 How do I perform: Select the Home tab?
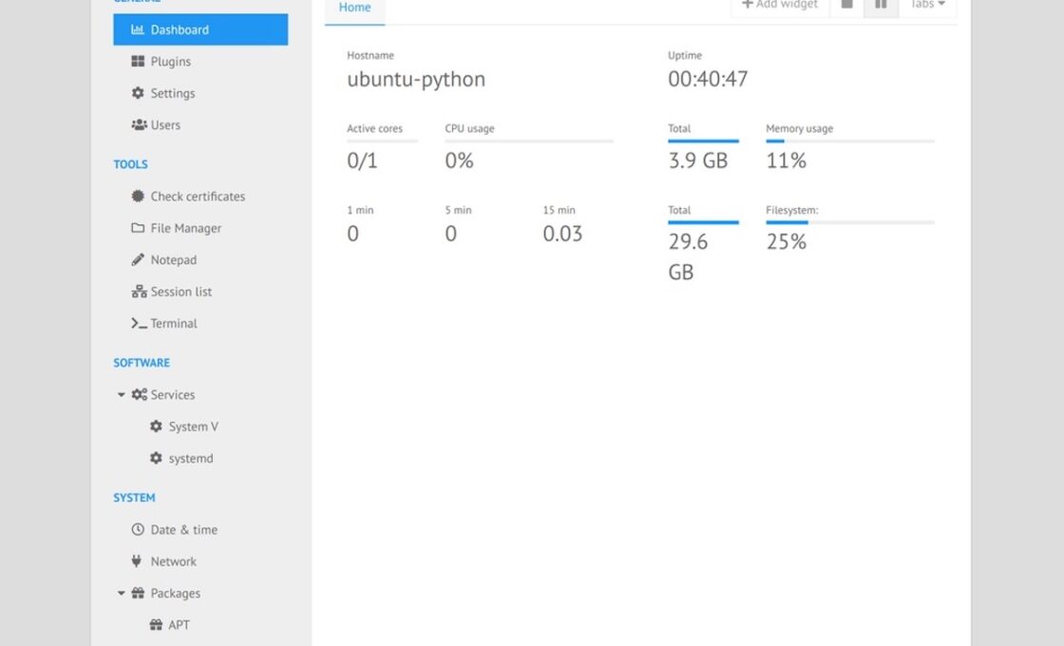coord(354,8)
